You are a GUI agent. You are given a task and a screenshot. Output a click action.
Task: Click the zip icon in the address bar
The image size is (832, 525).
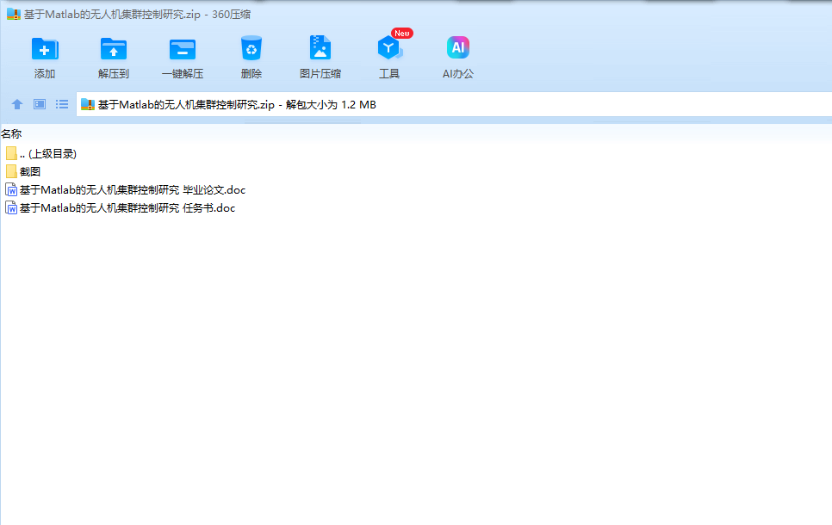(x=88, y=104)
